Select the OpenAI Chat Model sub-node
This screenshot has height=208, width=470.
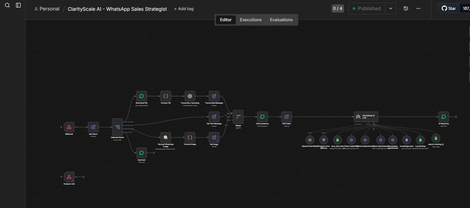(x=310, y=139)
